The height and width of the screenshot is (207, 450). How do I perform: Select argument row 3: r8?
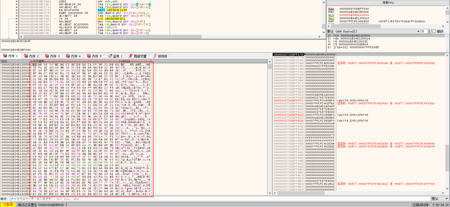pyautogui.click(x=385, y=42)
